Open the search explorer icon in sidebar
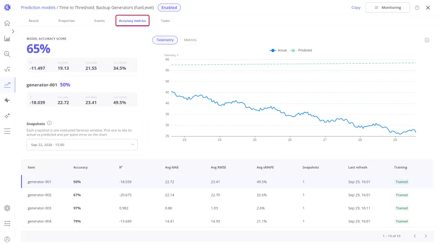 (x=7, y=54)
